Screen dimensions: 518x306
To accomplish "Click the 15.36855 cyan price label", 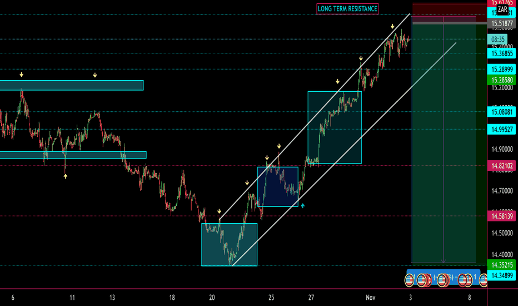I will click(501, 53).
